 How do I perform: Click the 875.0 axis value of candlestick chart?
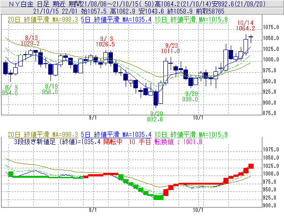[x=269, y=113]
